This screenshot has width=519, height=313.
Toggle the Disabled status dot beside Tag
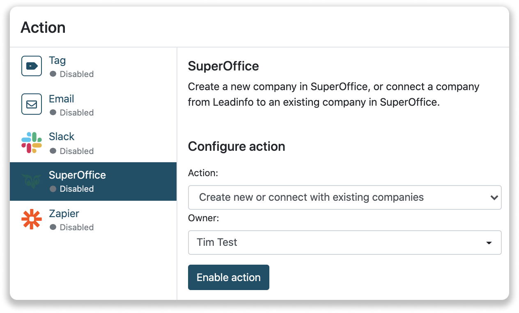pos(54,74)
